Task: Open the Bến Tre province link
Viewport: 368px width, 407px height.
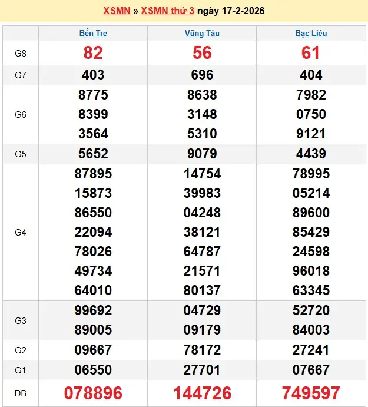Action: point(93,34)
